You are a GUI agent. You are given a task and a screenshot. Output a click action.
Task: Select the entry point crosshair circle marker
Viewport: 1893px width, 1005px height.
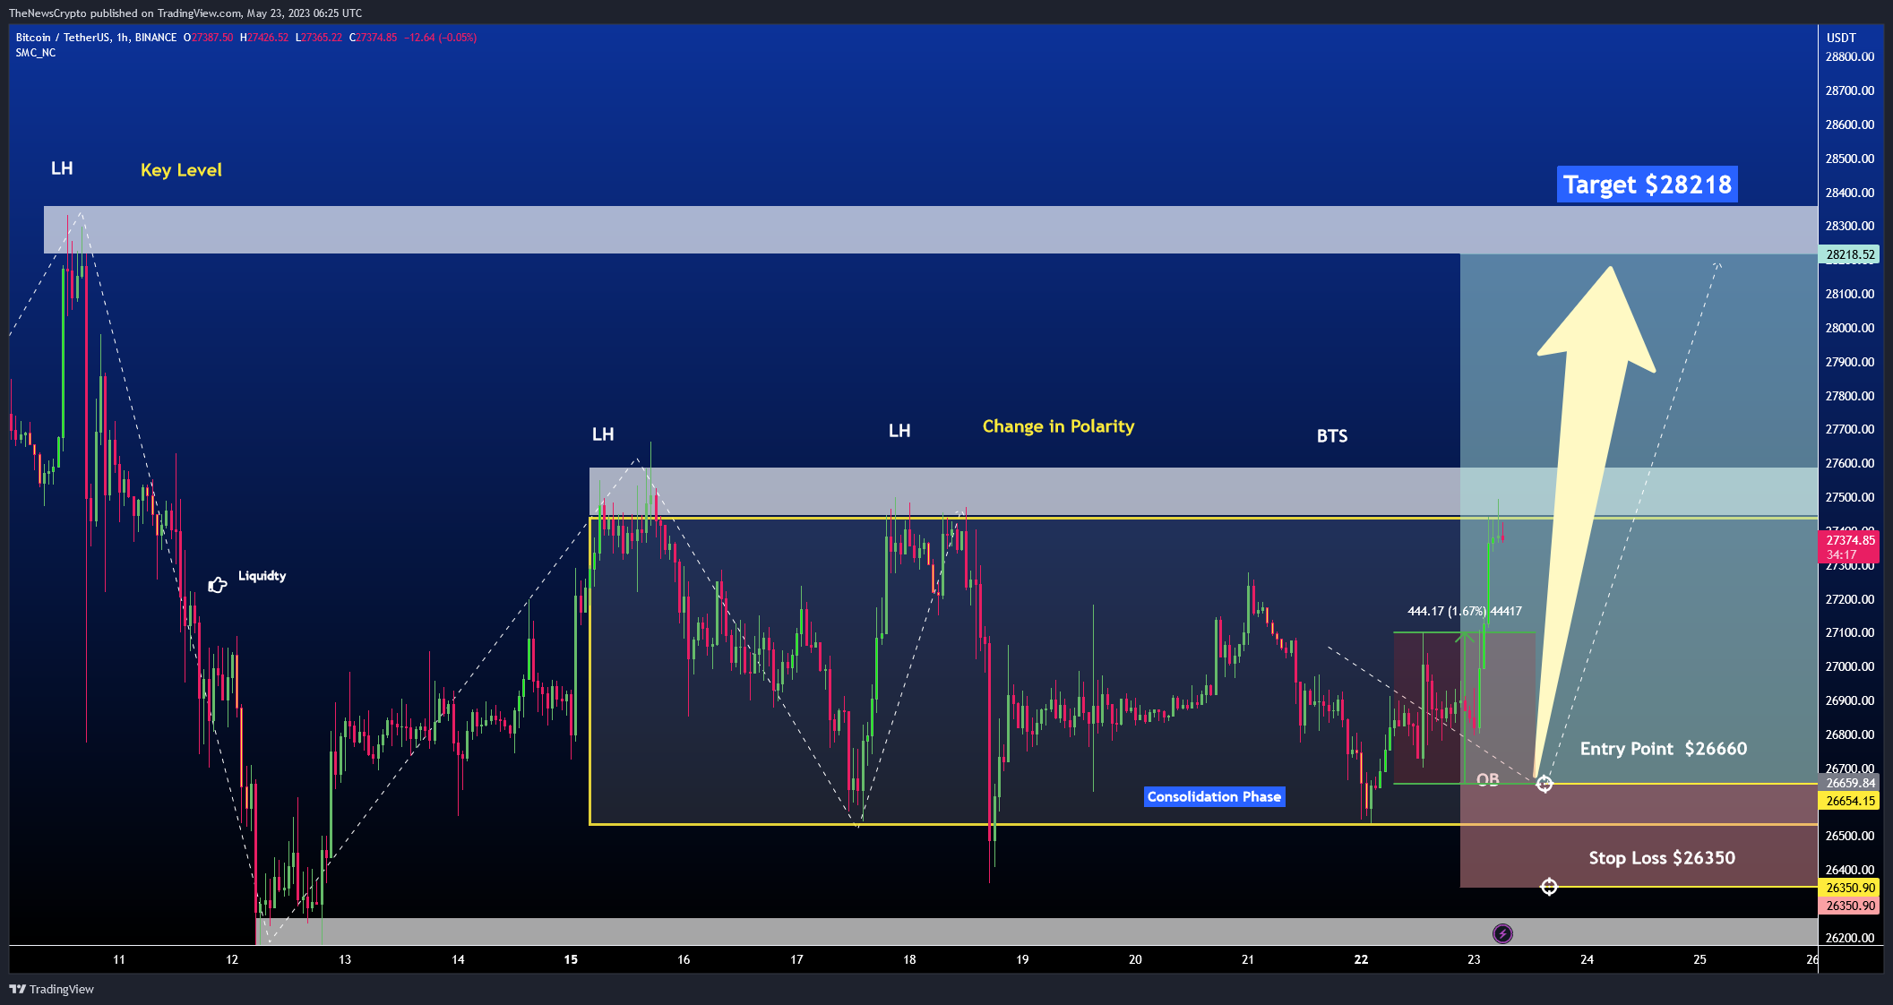(x=1545, y=784)
